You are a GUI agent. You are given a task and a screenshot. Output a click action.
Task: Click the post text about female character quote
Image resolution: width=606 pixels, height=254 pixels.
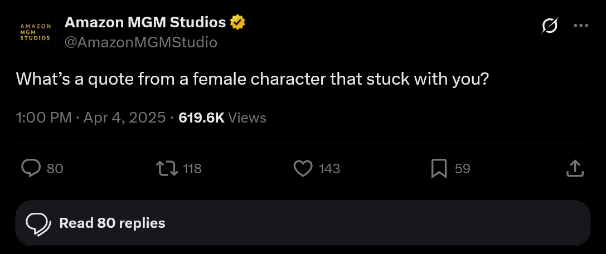253,79
